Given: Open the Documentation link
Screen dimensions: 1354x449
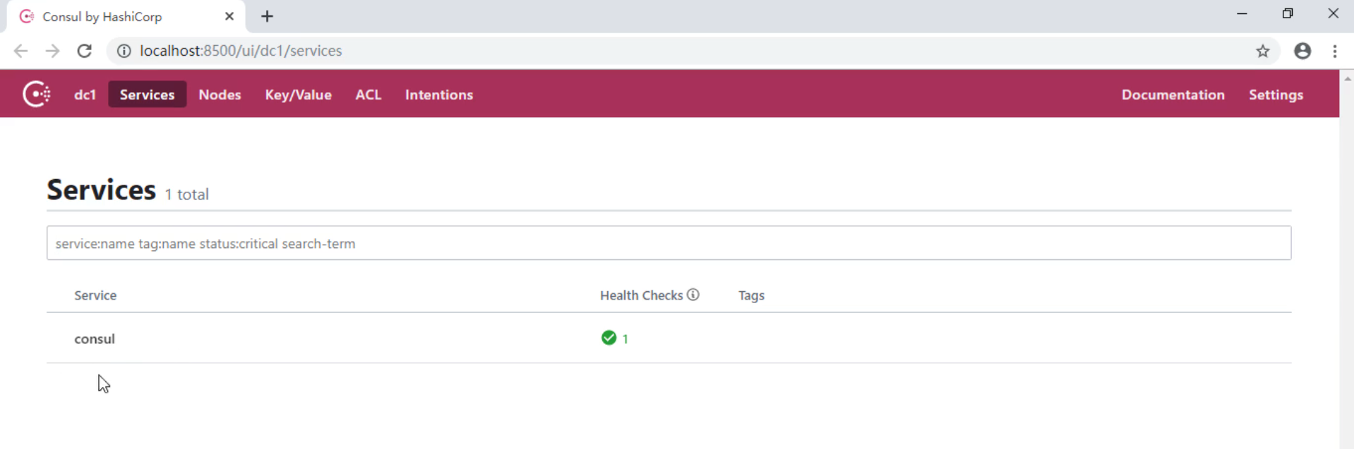Looking at the screenshot, I should pyautogui.click(x=1173, y=94).
